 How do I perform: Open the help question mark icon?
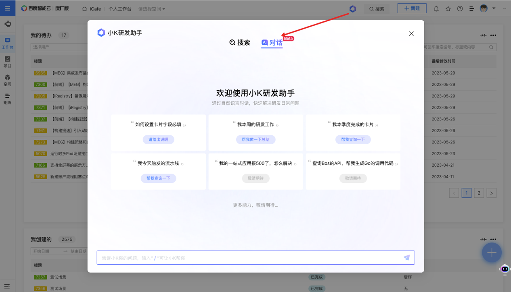(460, 8)
